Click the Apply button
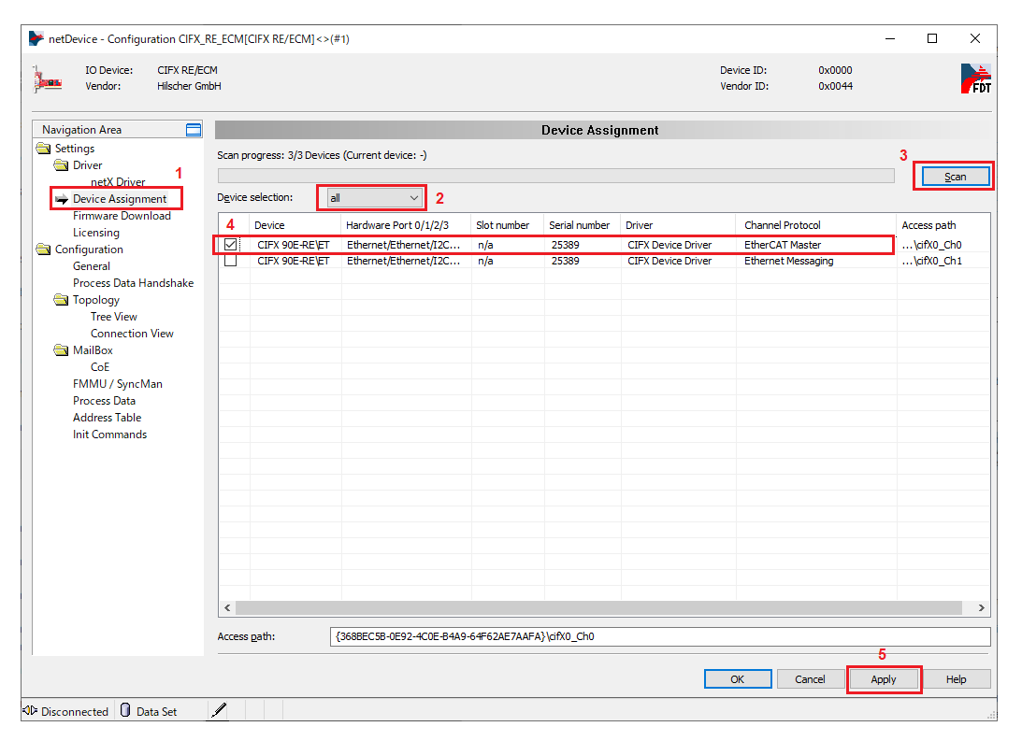Image resolution: width=1022 pixels, height=741 pixels. point(883,679)
